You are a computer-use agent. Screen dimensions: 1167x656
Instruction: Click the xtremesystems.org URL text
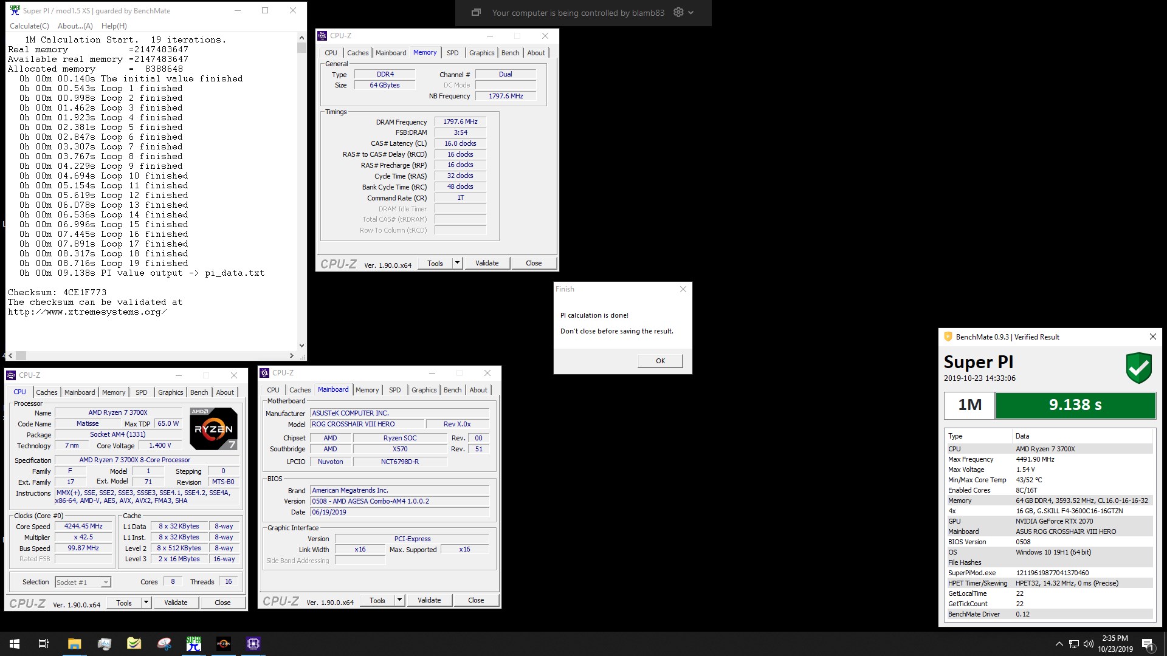(87, 312)
